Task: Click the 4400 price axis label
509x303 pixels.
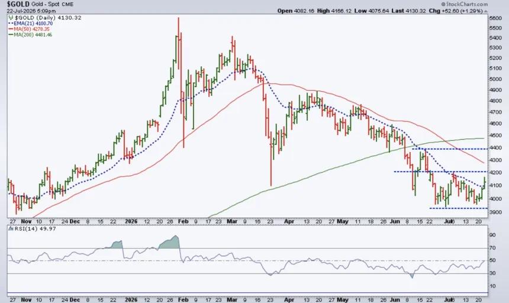Action: 495,147
